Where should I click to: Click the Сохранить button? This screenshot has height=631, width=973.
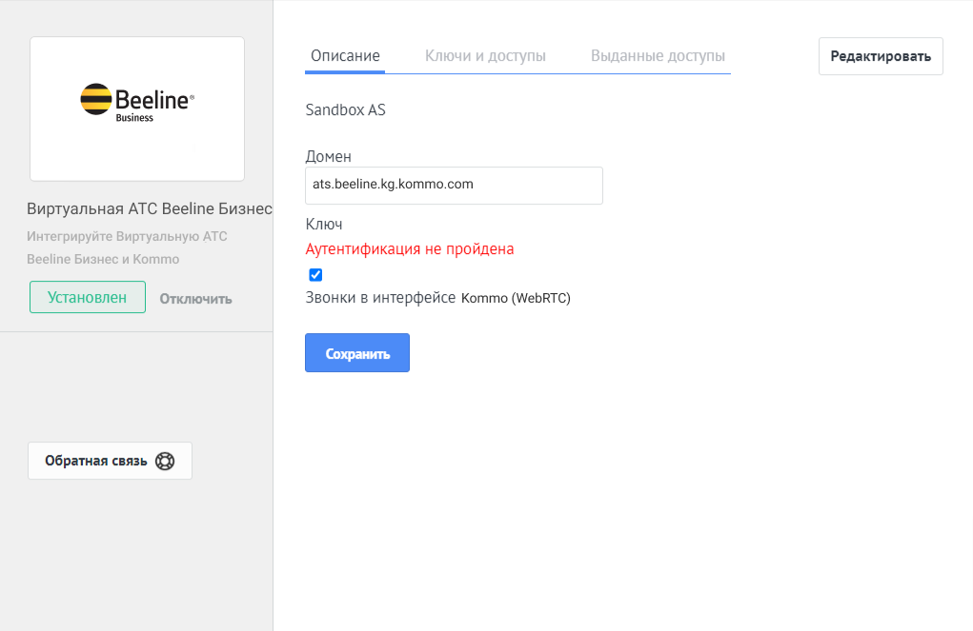click(356, 353)
